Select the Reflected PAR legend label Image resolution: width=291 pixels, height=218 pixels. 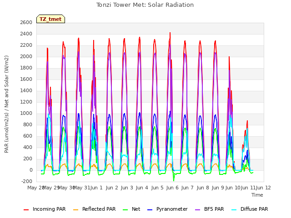click(99, 209)
